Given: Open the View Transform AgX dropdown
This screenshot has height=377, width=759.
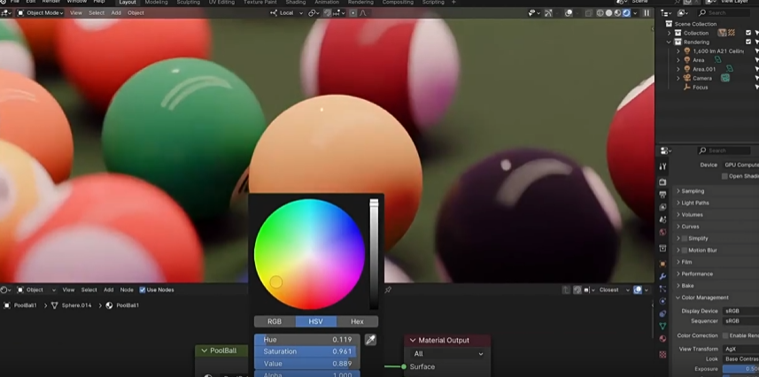Looking at the screenshot, I should click(740, 349).
